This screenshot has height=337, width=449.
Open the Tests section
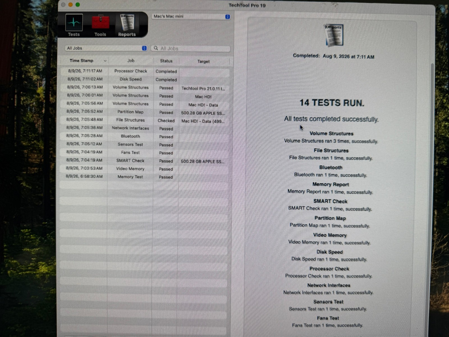pos(74,25)
